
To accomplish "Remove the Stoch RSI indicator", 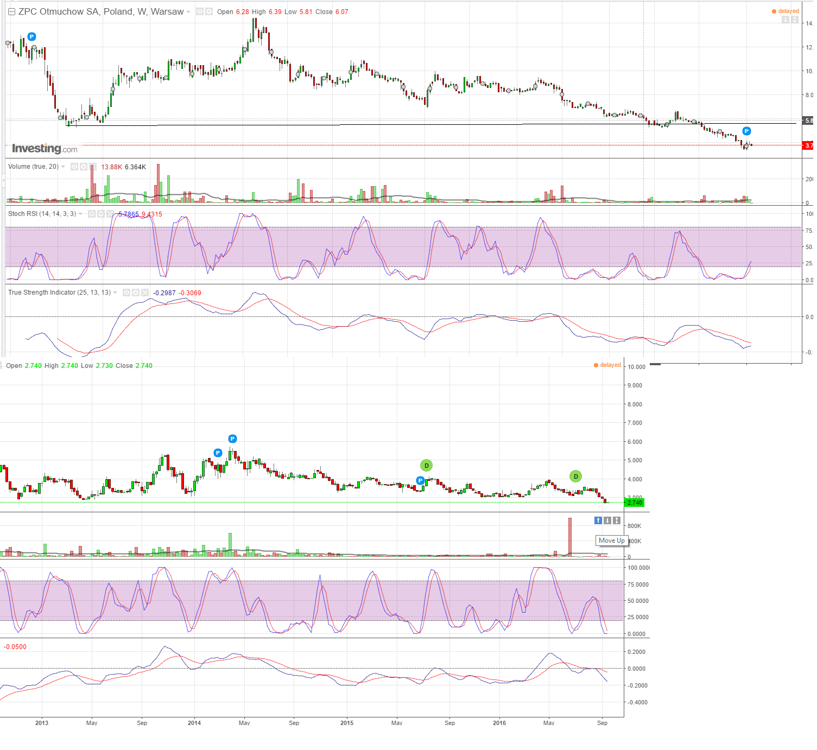I will (x=110, y=214).
